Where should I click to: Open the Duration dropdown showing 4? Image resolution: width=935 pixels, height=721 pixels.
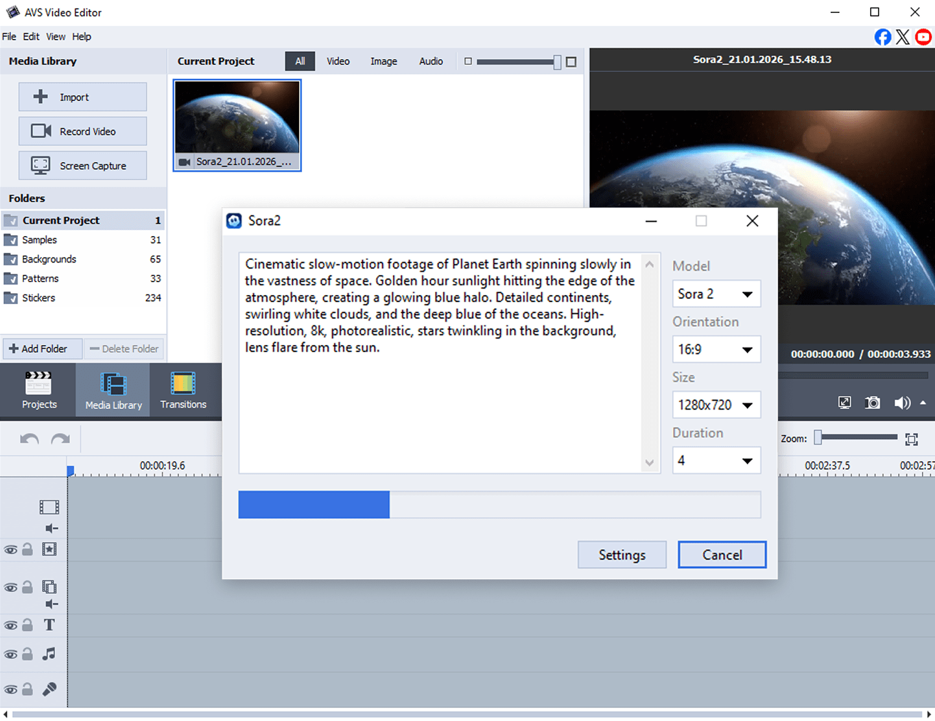pos(716,460)
